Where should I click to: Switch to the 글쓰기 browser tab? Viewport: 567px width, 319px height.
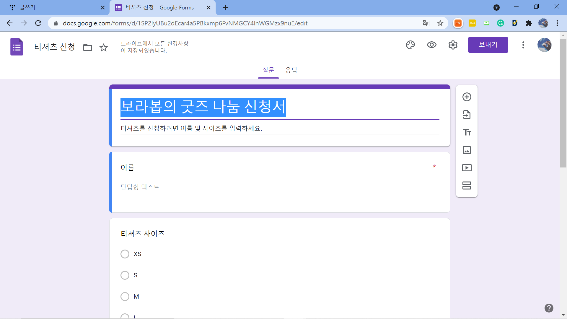[x=53, y=8]
